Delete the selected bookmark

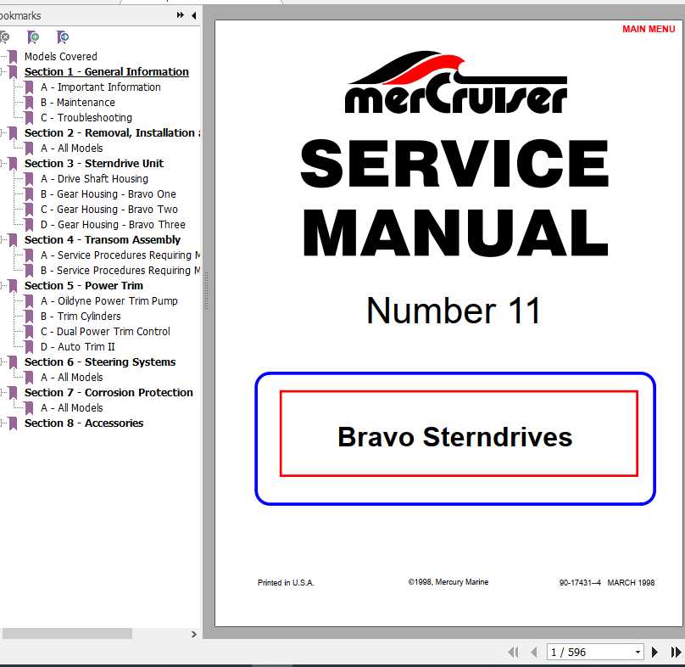coord(5,36)
